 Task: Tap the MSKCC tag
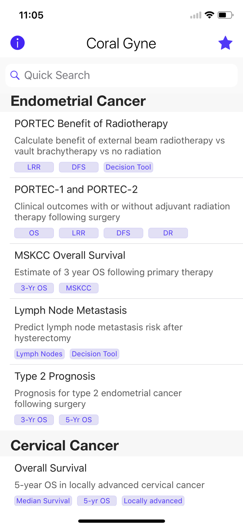(x=79, y=288)
